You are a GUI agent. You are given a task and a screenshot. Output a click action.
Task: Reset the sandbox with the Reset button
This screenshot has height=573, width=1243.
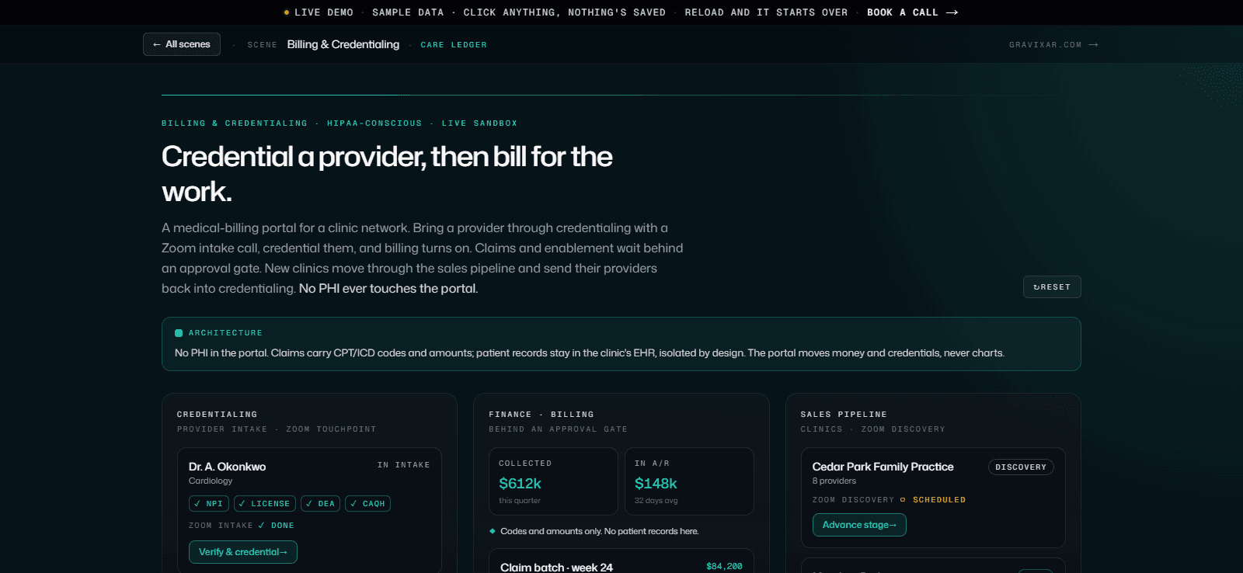pos(1052,287)
